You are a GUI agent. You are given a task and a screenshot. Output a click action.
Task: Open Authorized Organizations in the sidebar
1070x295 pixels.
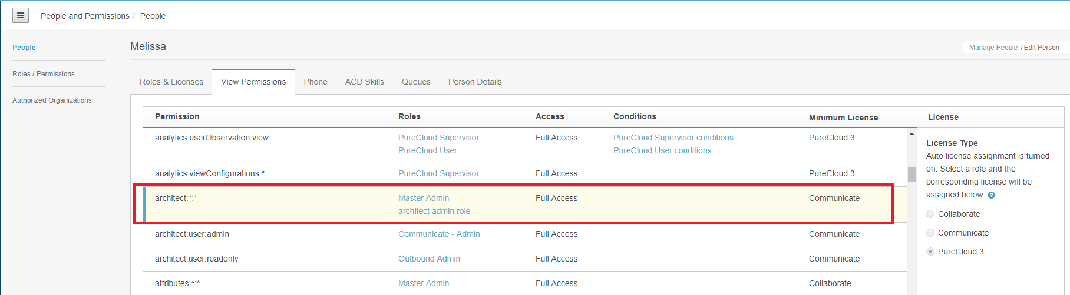point(52,100)
